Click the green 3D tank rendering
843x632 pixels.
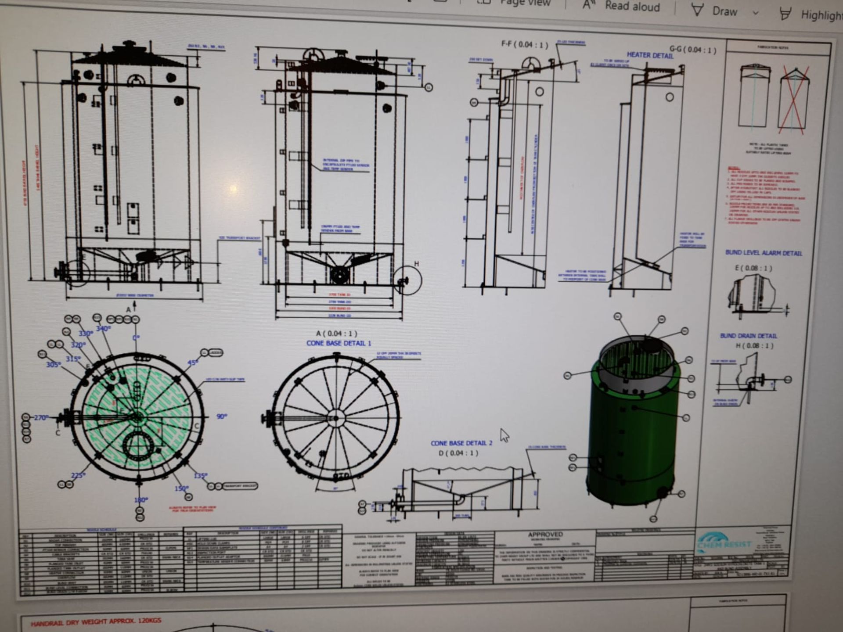coord(634,422)
